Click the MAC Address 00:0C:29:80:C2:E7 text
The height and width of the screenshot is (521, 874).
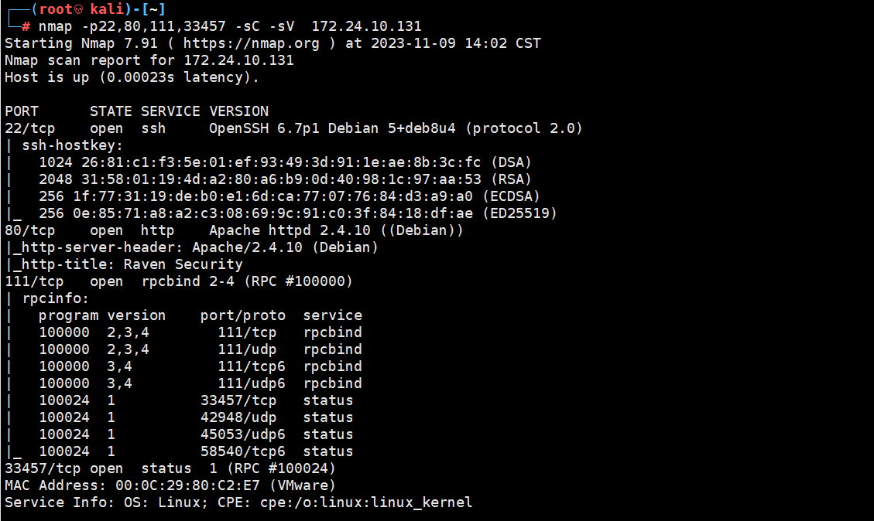coord(132,485)
